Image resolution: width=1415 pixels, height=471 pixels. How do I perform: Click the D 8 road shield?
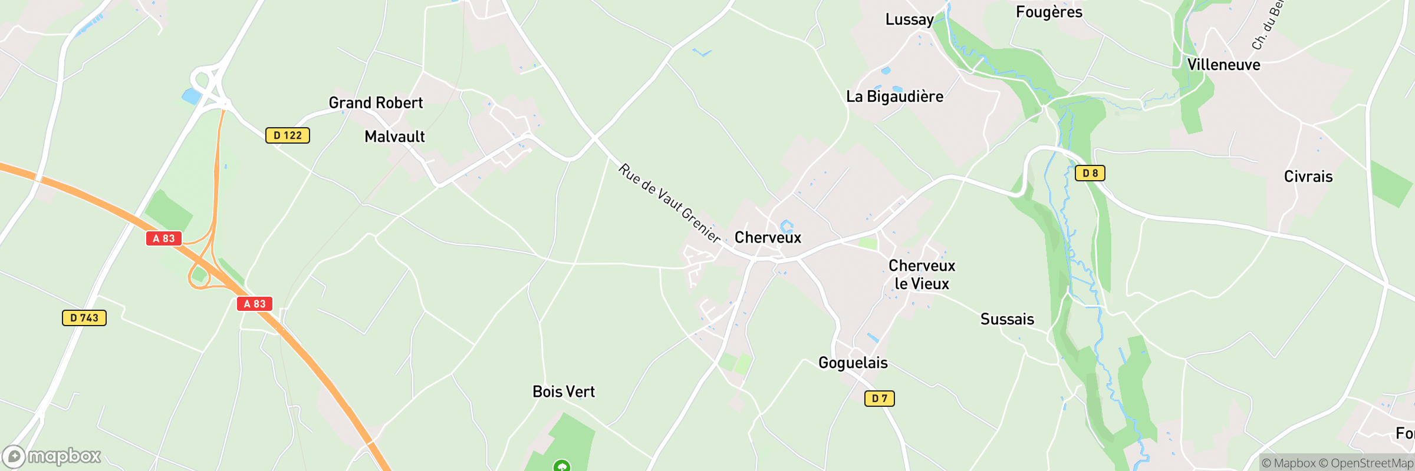1090,173
